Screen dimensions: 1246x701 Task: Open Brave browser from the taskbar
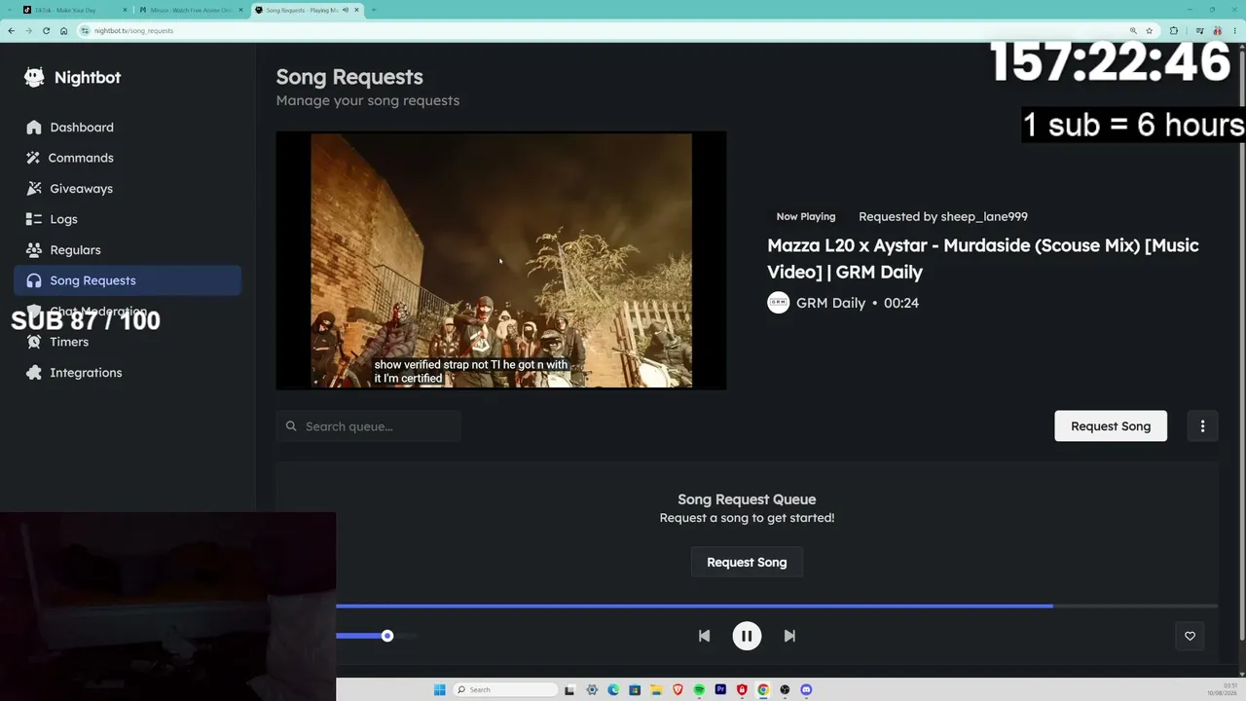point(678,690)
